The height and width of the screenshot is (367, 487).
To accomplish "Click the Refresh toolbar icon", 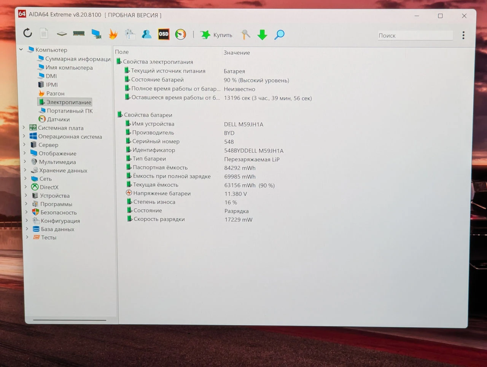I will point(27,33).
